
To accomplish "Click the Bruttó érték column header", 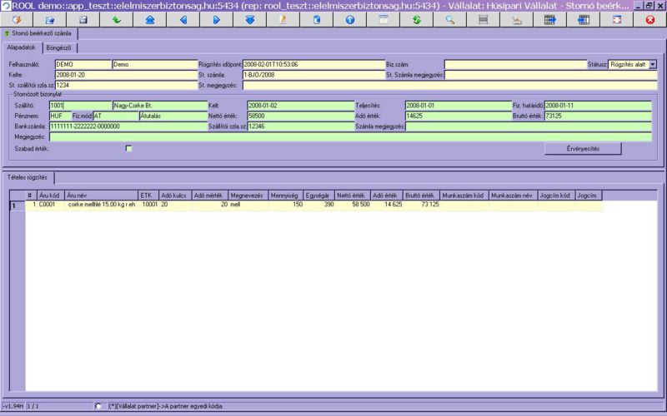I will click(x=421, y=195).
